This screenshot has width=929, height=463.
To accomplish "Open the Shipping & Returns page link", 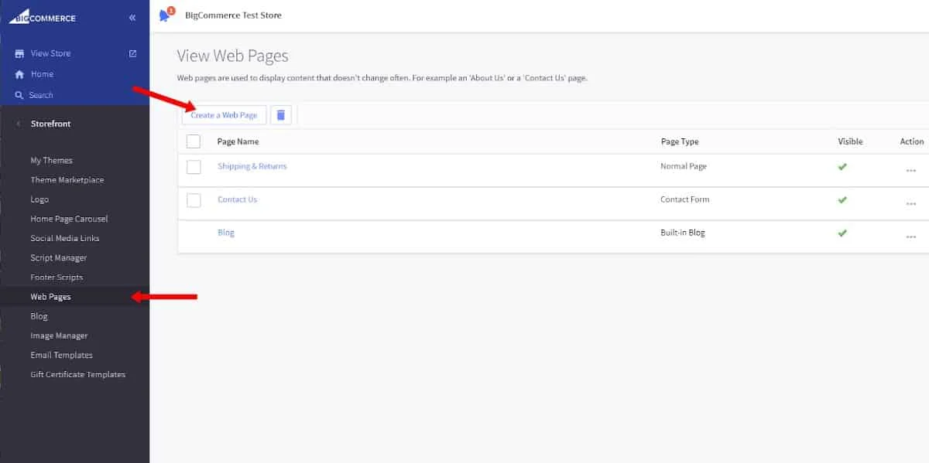I will [252, 166].
